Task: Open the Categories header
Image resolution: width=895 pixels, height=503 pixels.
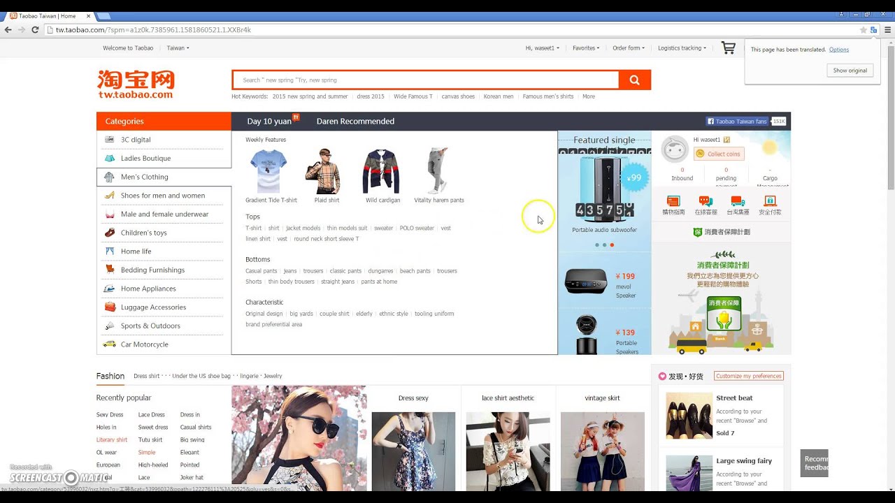Action: coord(164,122)
